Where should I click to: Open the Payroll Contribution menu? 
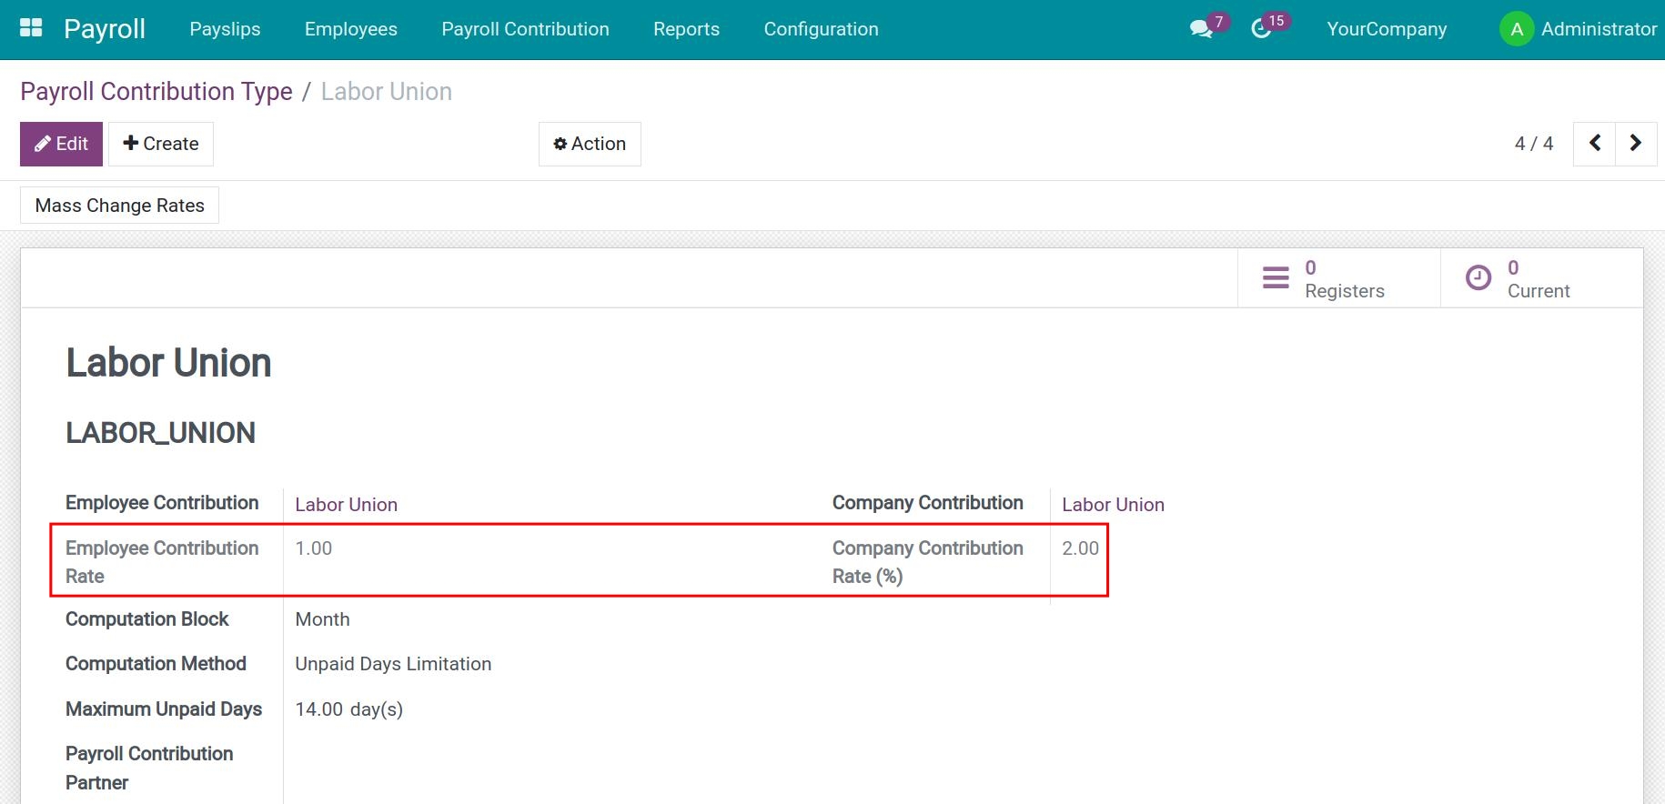(x=525, y=29)
